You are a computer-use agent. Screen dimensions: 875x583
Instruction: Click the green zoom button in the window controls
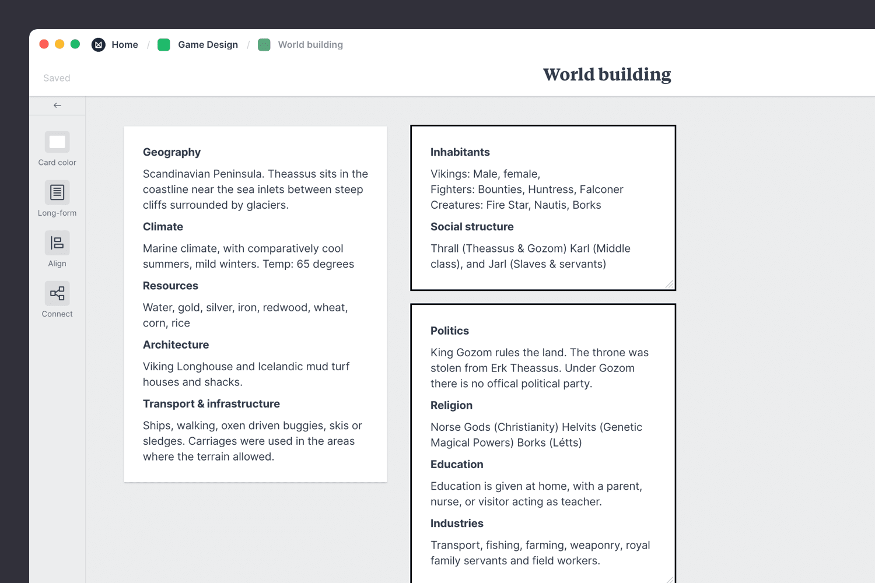click(x=75, y=44)
